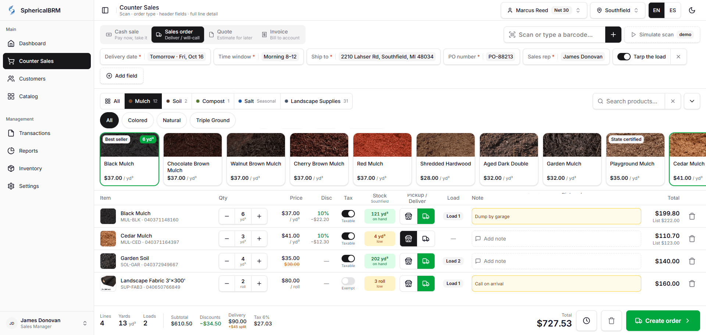This screenshot has width=706, height=335.
Task: Click the plus button beside barcode field
Action: click(x=613, y=35)
